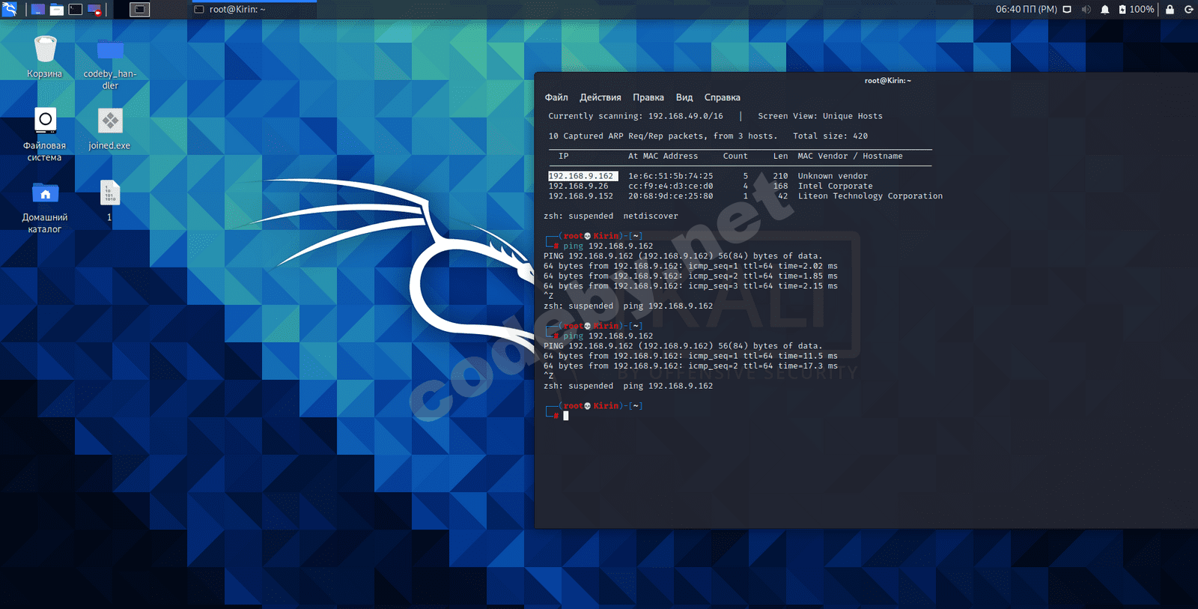Open the Действия terminal menu
Viewport: 1198px width, 609px height.
600,97
